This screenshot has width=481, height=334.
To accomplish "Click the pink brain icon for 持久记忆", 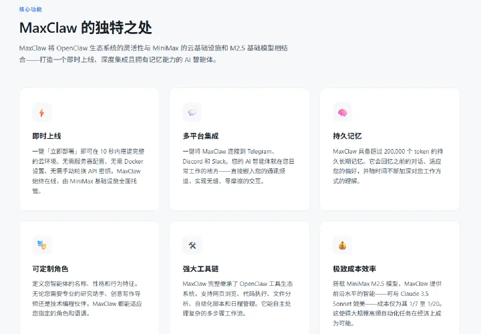I will click(x=342, y=113).
